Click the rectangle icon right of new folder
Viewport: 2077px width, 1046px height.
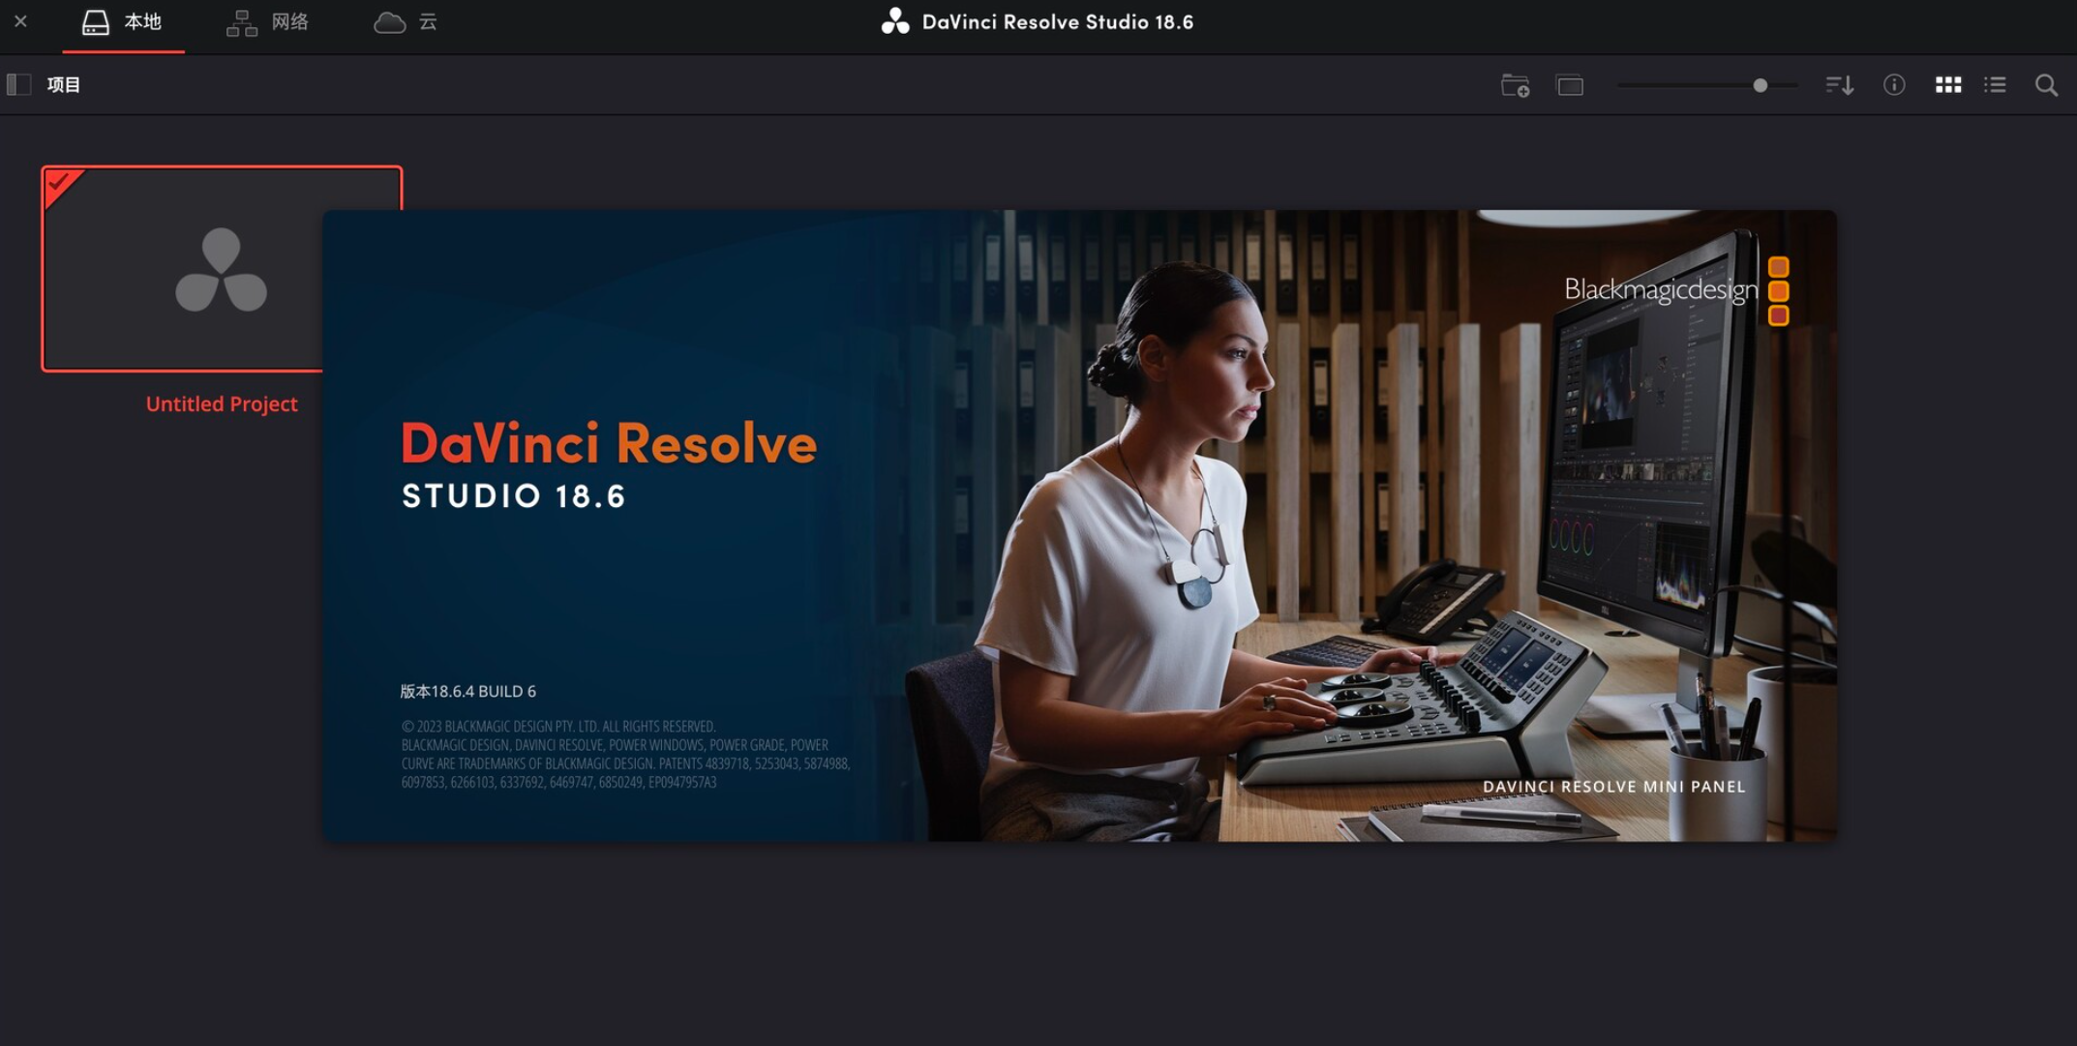[1570, 85]
